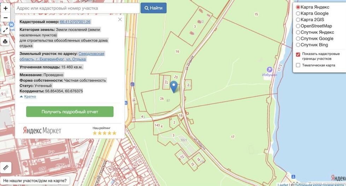Click the Leaflet attribution link

point(283,185)
